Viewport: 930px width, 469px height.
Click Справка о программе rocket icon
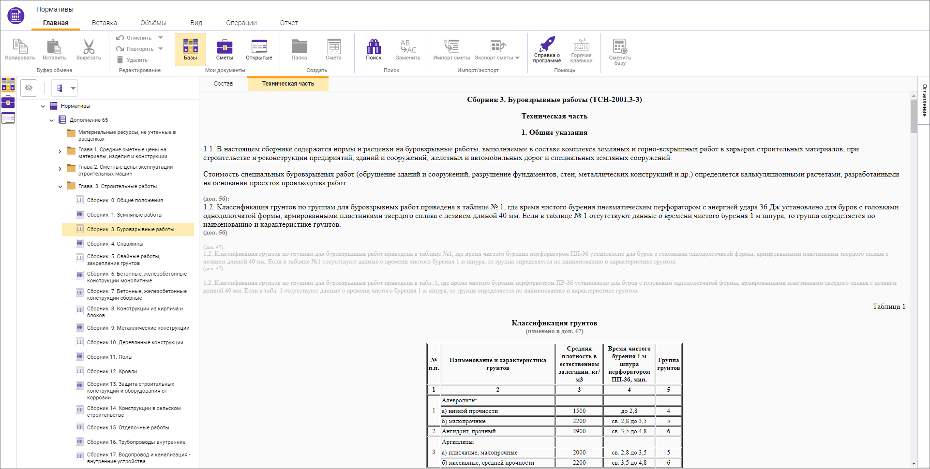pyautogui.click(x=547, y=49)
